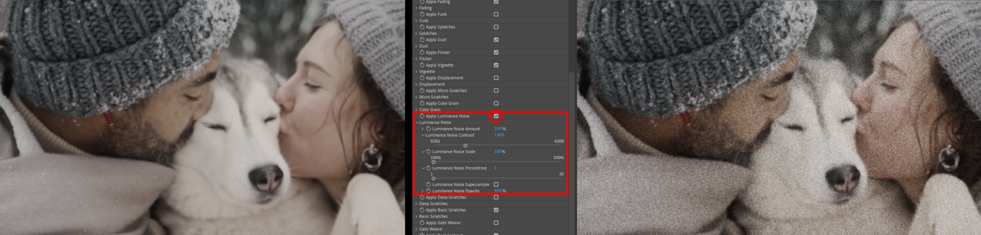Uncheck the Apply Flicker checkbox
The image size is (981, 235).
pyautogui.click(x=496, y=53)
